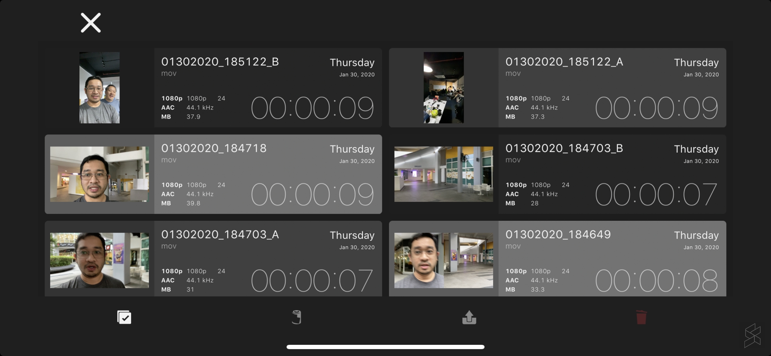This screenshot has width=771, height=356.
Task: Click the 00:00:07 duration of 01302020_184703_B
Action: click(x=656, y=194)
